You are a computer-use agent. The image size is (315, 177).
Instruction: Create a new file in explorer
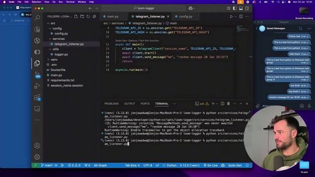[x=76, y=16]
